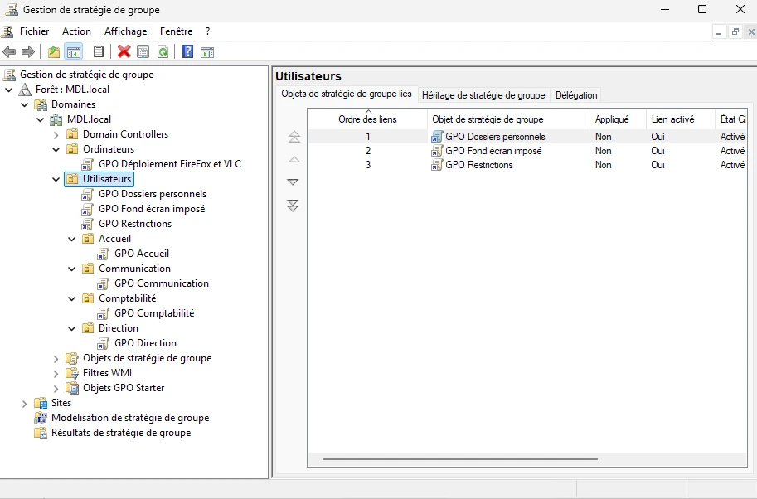Collapse the Accueil OU
This screenshot has width=757, height=499.
(x=72, y=240)
